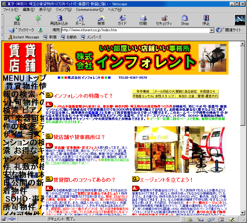Open Newsgroups from the component bar
The height and width of the screenshot is (223, 247).
click(211, 219)
